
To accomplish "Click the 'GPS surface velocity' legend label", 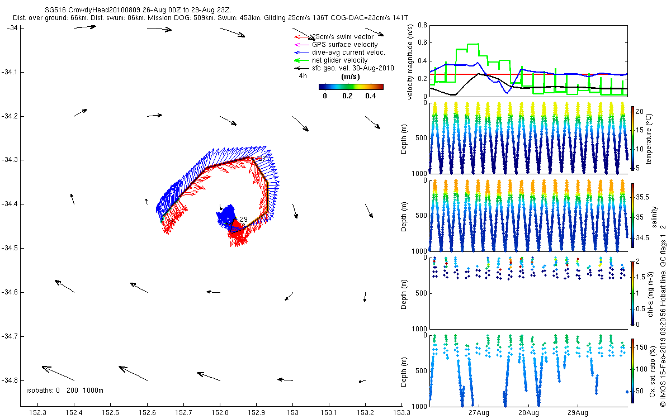I will point(344,45).
